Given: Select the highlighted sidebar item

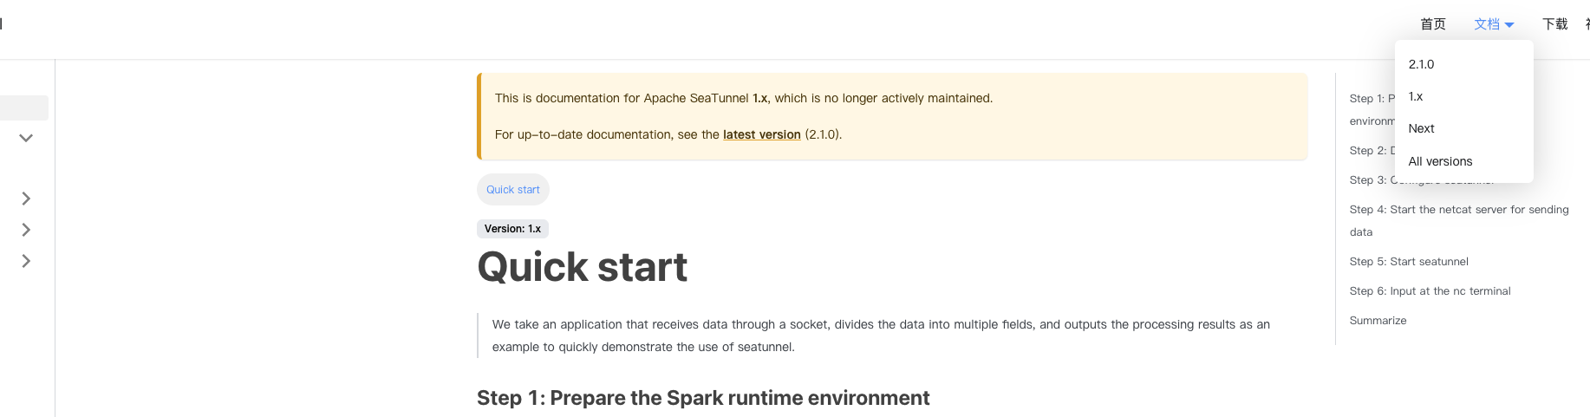Looking at the screenshot, I should pyautogui.click(x=24, y=108).
